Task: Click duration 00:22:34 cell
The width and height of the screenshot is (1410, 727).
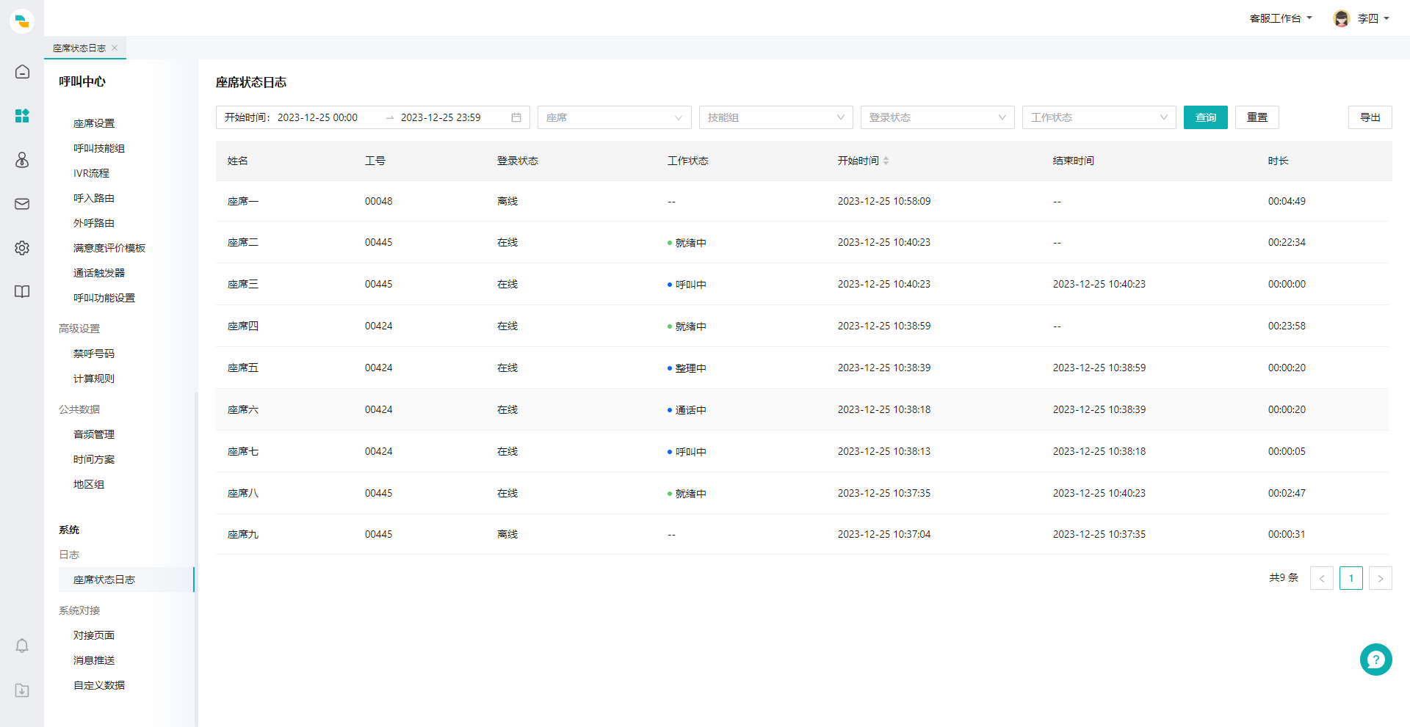Action: point(1287,242)
